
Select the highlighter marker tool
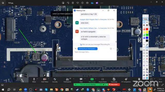tap(147, 44)
